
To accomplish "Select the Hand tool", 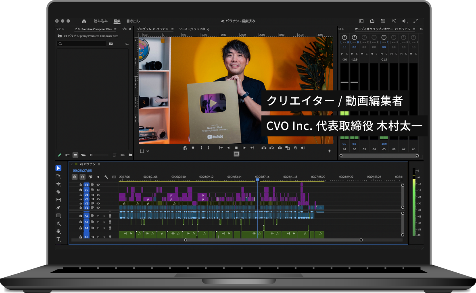I will click(58, 231).
